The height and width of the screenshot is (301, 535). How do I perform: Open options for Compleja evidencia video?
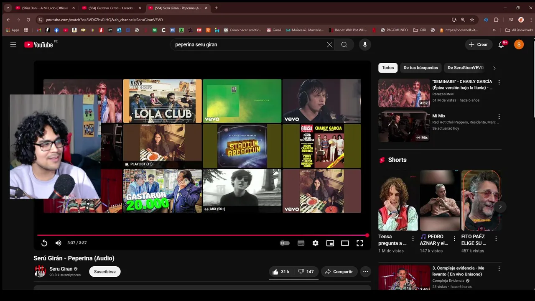(x=499, y=269)
